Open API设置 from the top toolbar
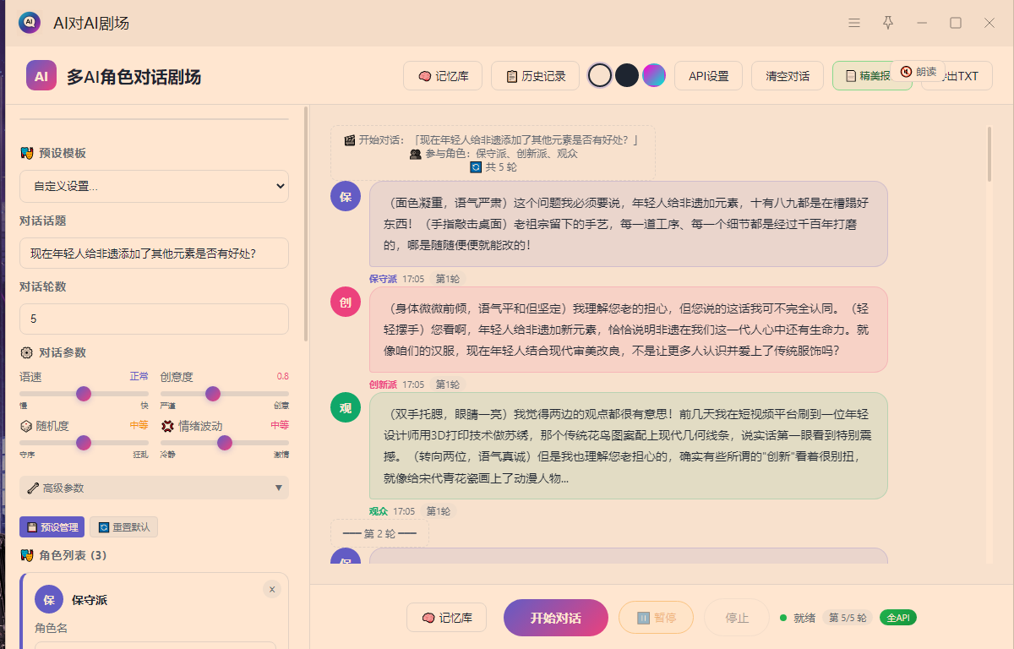 pos(708,76)
